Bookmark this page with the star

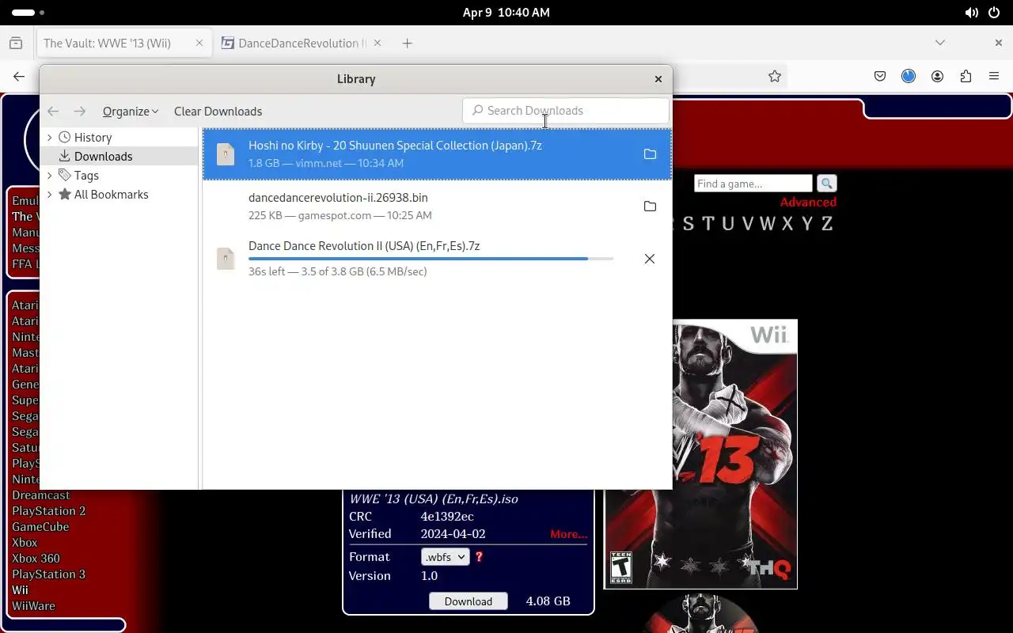[x=775, y=77]
